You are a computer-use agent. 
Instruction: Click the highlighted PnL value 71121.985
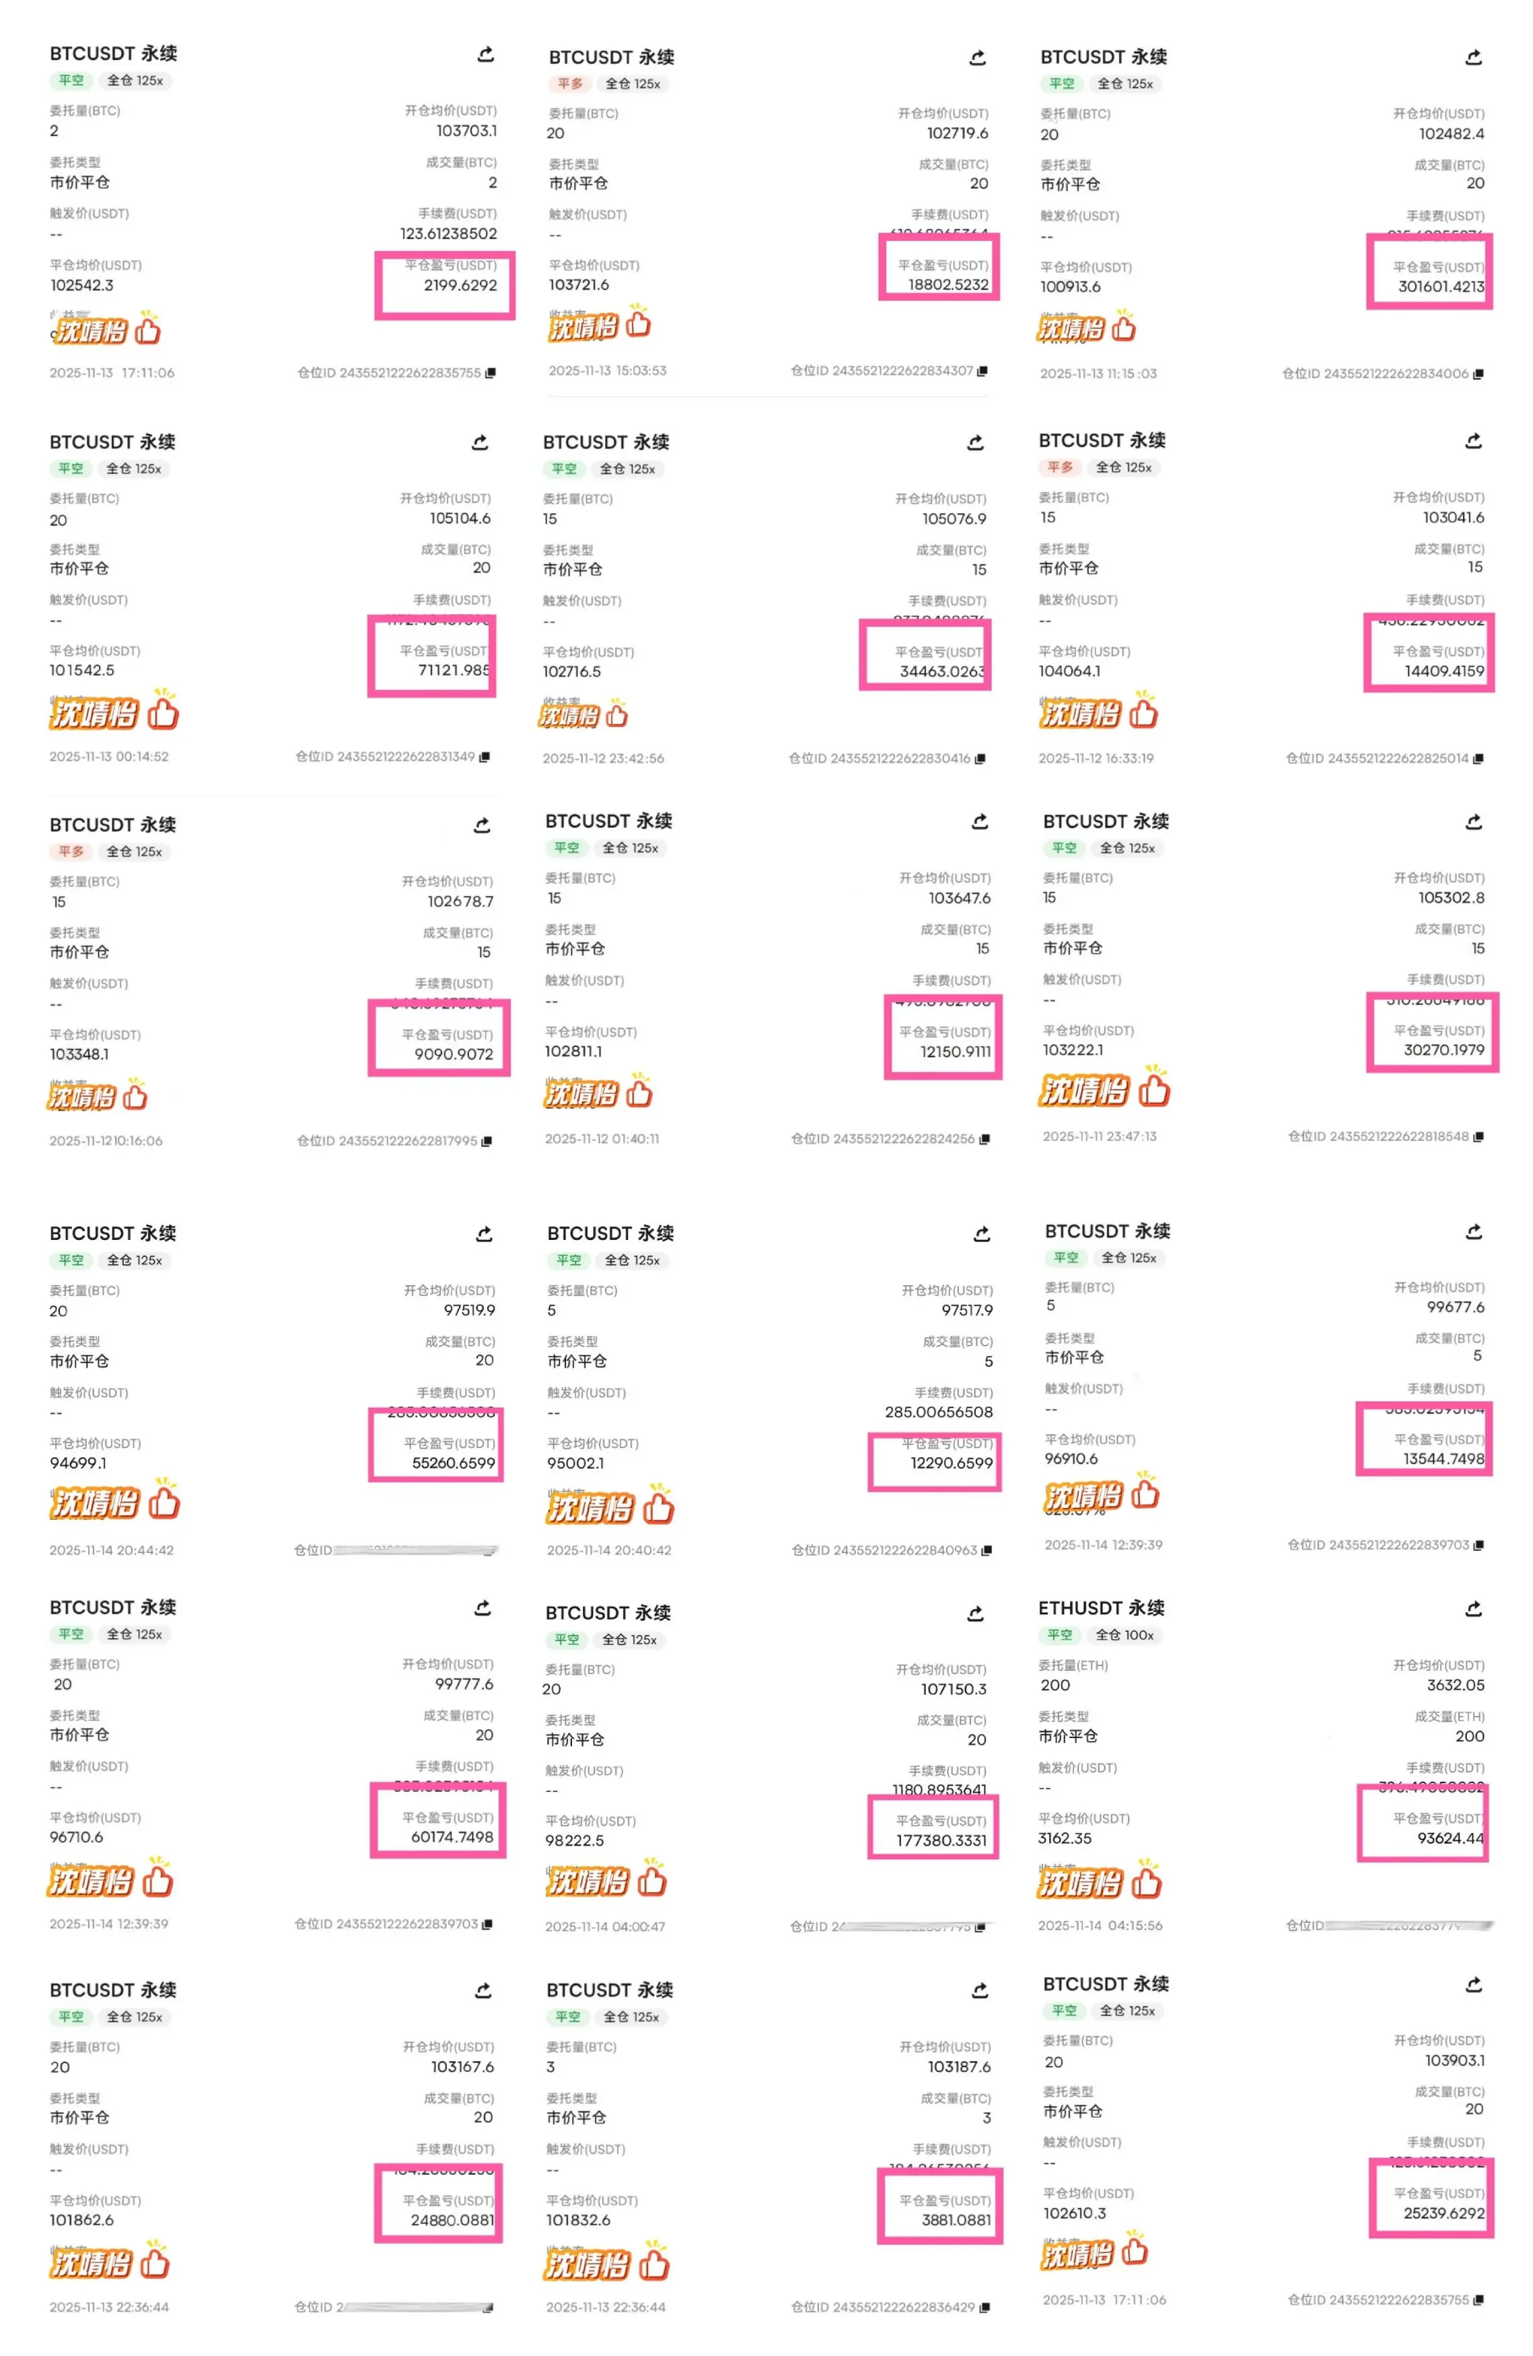point(454,670)
